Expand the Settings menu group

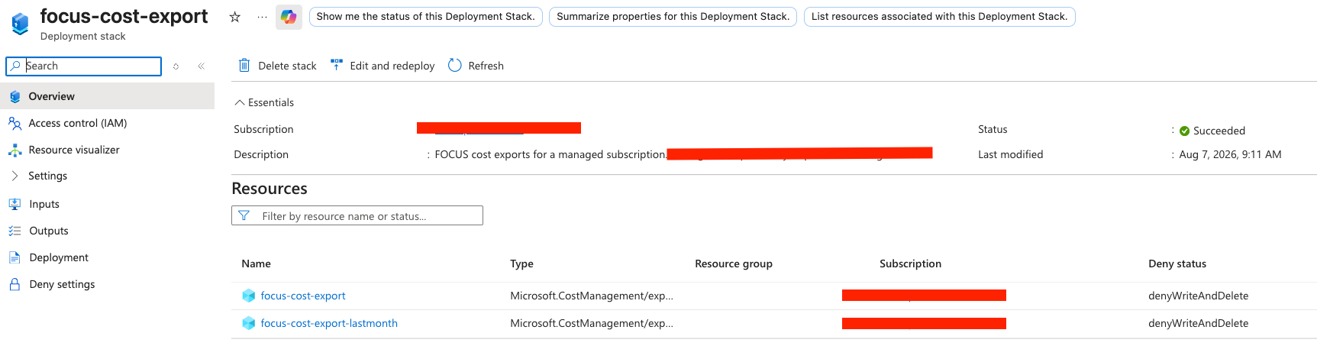38,176
